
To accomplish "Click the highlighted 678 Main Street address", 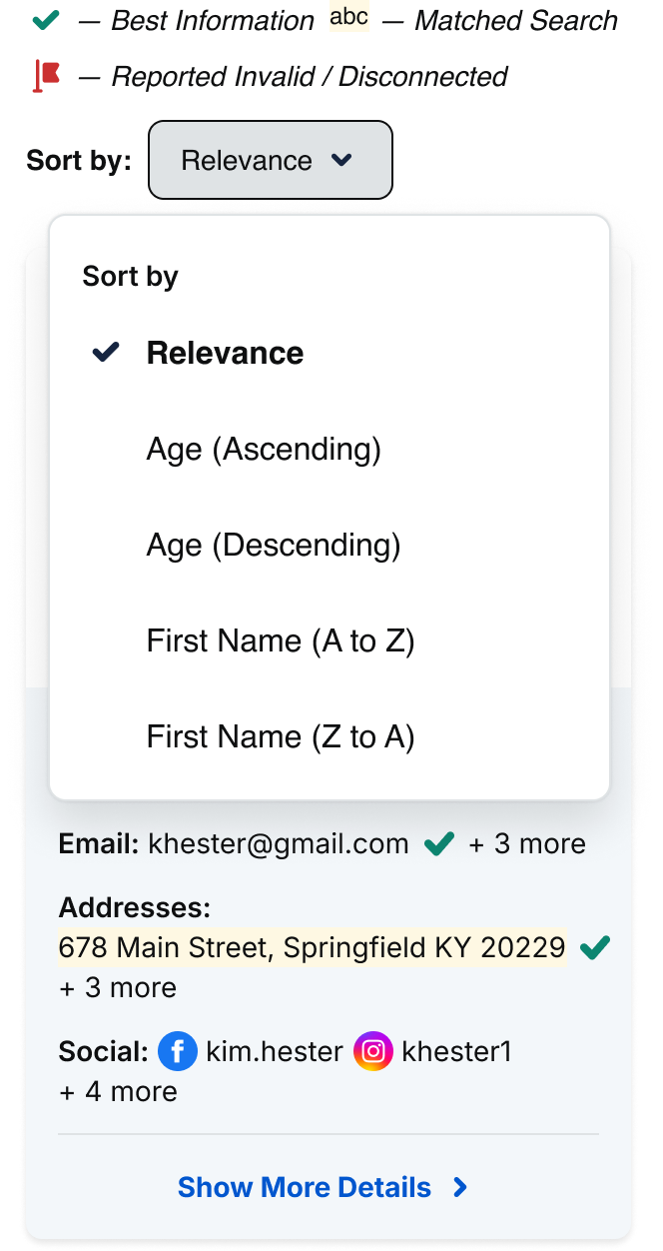I will tap(312, 947).
